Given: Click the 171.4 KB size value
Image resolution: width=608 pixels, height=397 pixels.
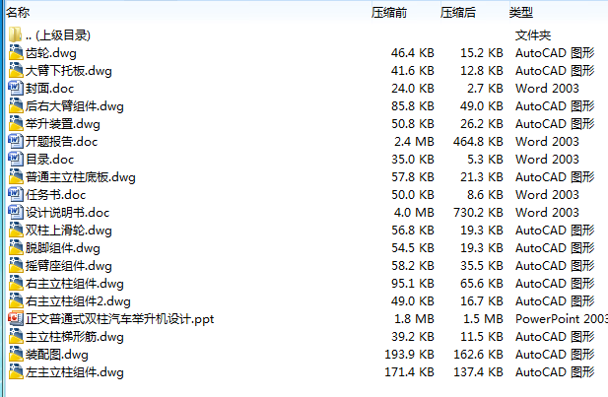Looking at the screenshot, I should pyautogui.click(x=410, y=372).
